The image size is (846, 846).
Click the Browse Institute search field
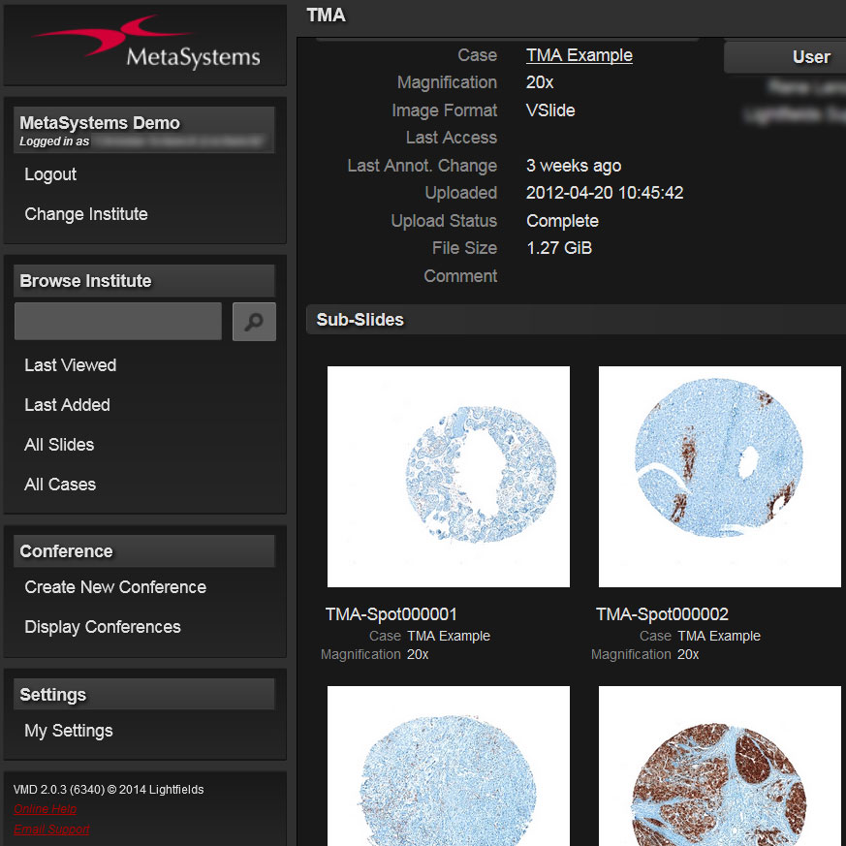coord(118,322)
